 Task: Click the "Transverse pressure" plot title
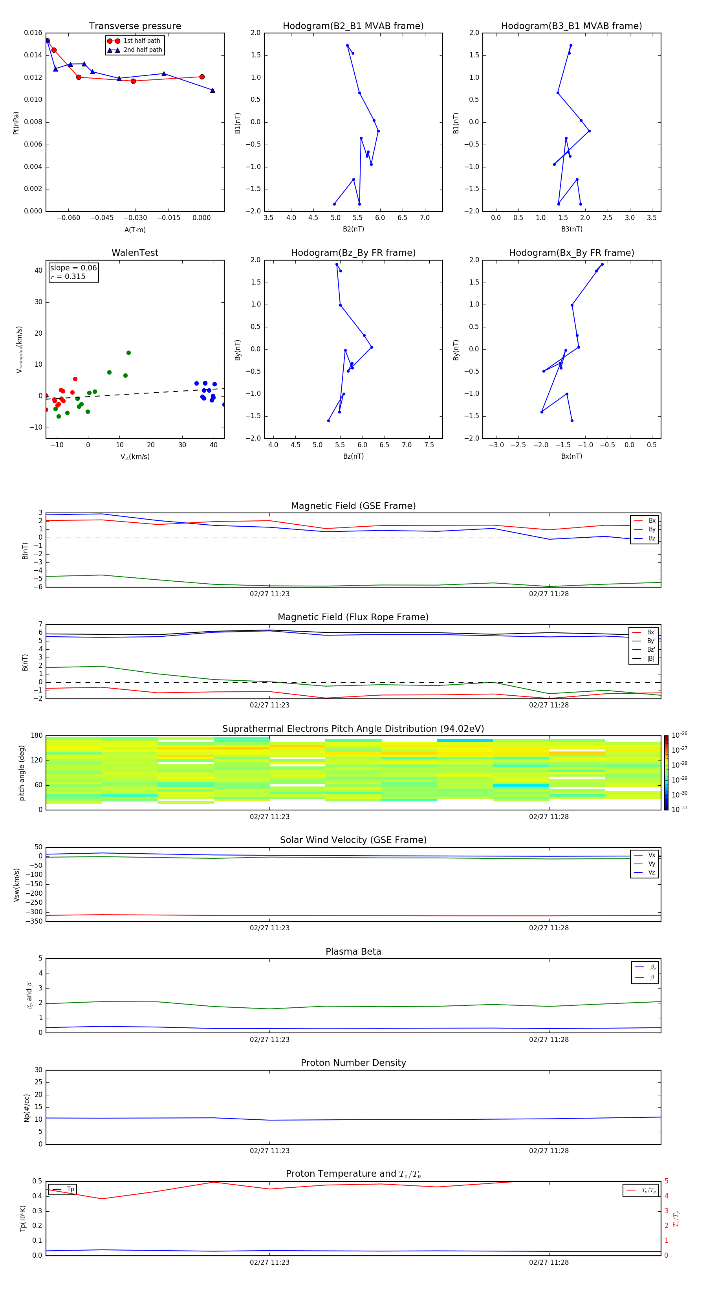pos(135,26)
